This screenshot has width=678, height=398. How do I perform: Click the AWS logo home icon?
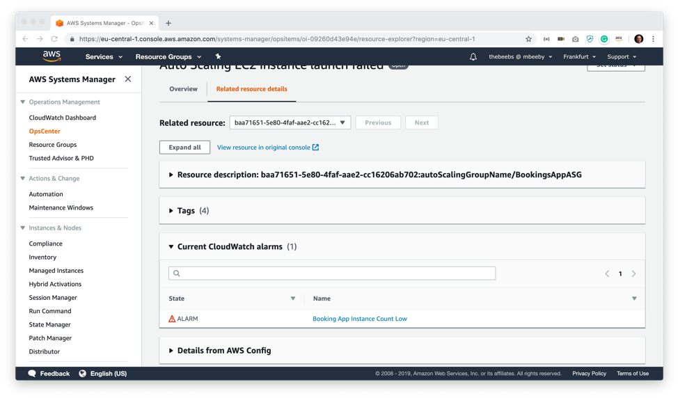pyautogui.click(x=52, y=56)
